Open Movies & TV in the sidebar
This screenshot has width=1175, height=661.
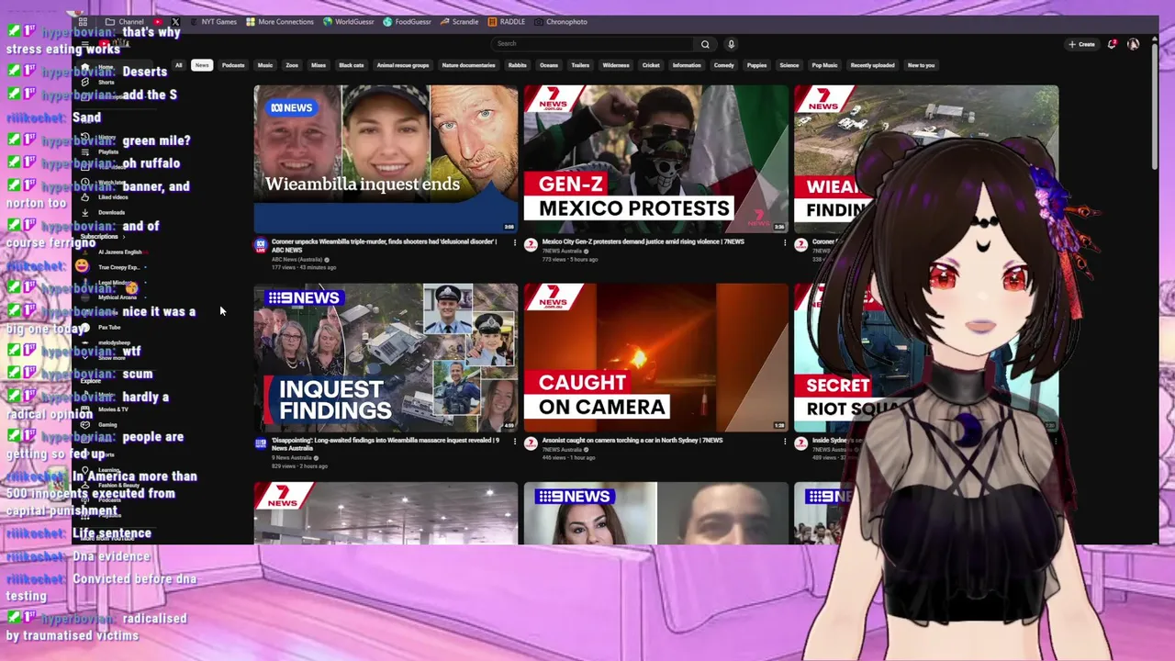point(106,409)
